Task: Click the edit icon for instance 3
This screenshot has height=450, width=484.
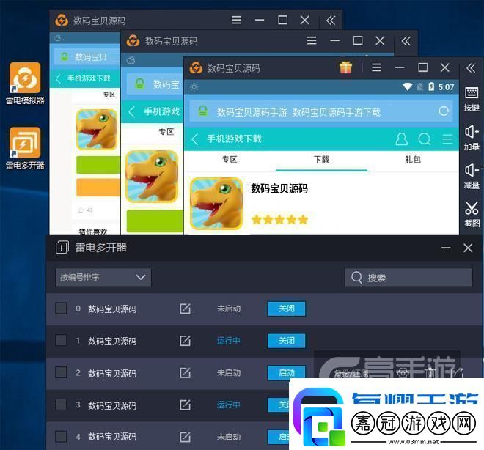Action: pyautogui.click(x=185, y=405)
